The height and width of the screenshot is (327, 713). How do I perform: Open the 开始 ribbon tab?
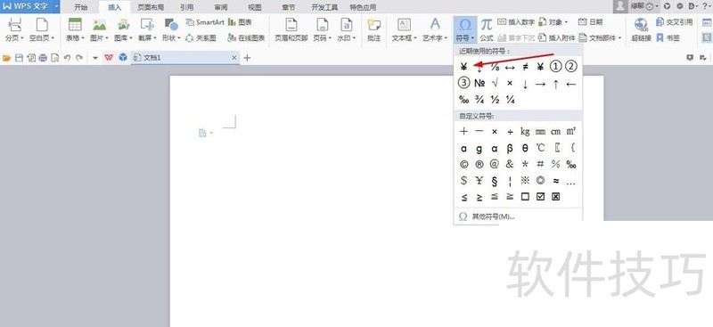point(81,7)
